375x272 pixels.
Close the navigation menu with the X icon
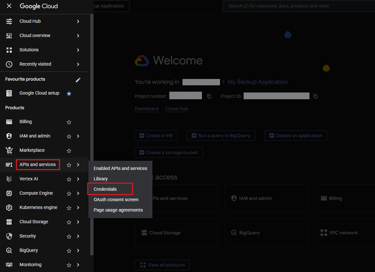9,6
